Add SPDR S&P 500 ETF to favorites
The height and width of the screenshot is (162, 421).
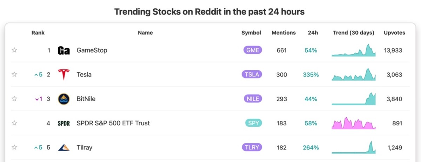(14, 123)
